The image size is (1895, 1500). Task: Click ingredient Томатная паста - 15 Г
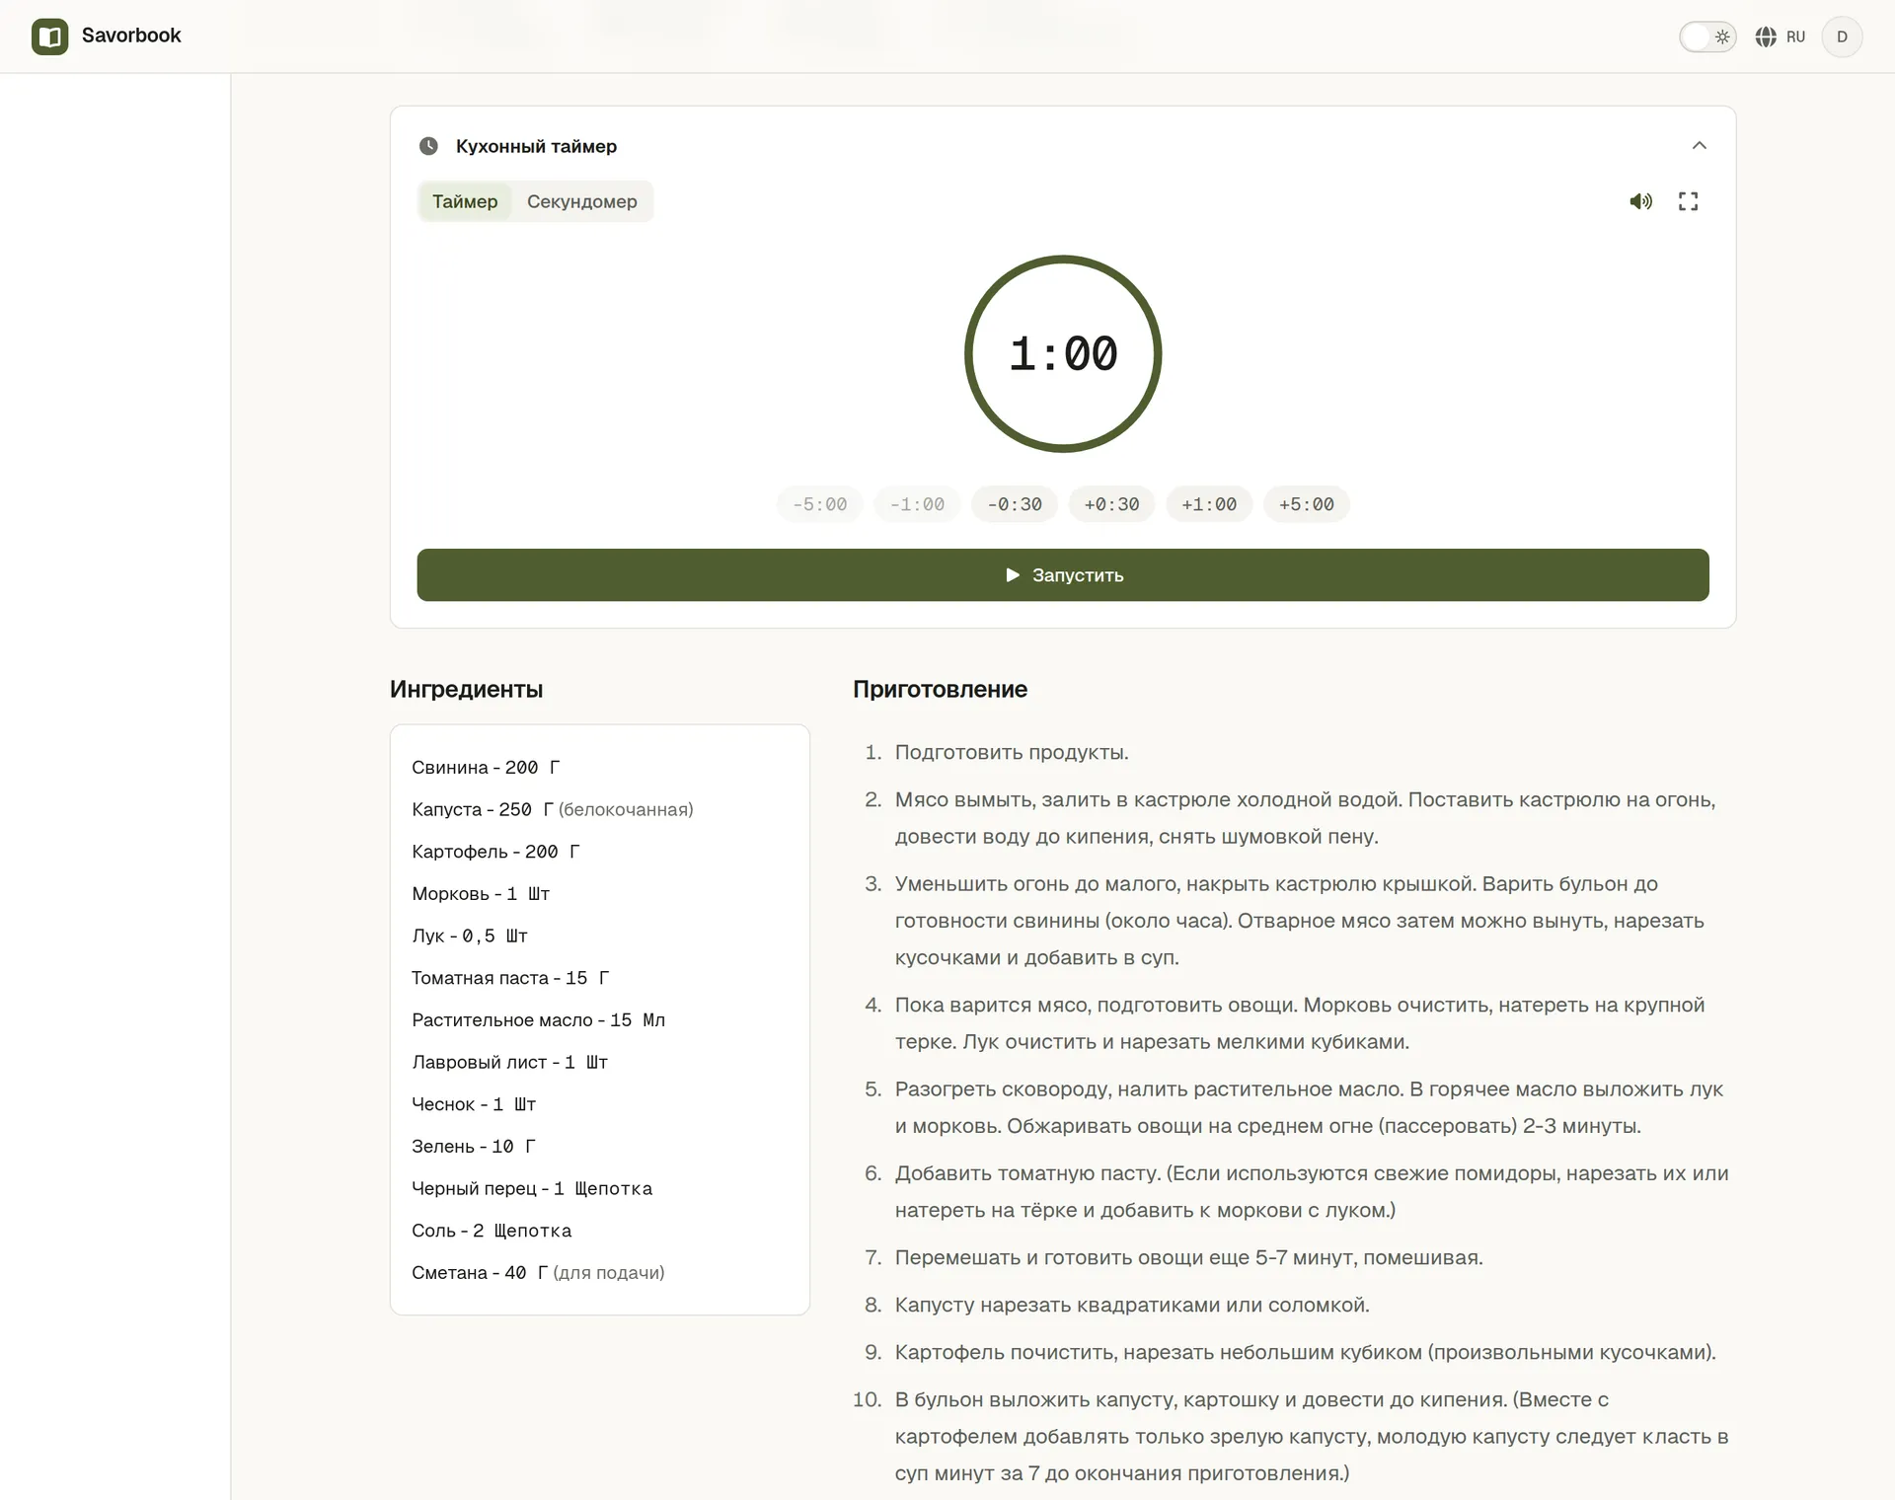pos(510,978)
